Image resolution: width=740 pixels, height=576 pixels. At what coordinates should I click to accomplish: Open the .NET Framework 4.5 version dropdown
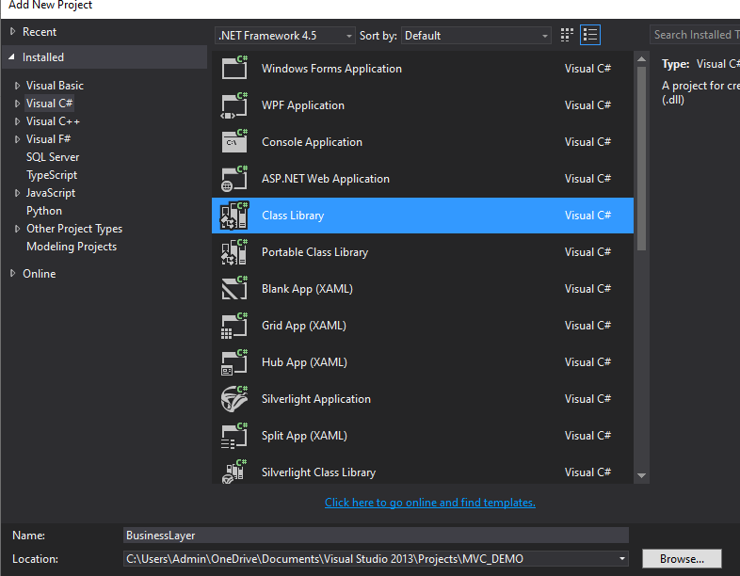coord(284,36)
